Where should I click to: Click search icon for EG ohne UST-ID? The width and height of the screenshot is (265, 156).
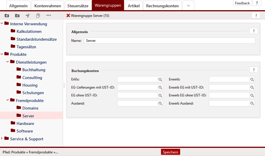click(x=160, y=95)
